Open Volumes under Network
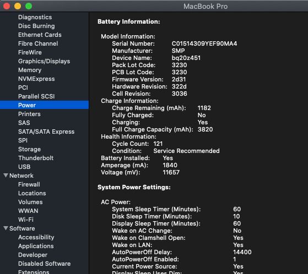 (30, 202)
